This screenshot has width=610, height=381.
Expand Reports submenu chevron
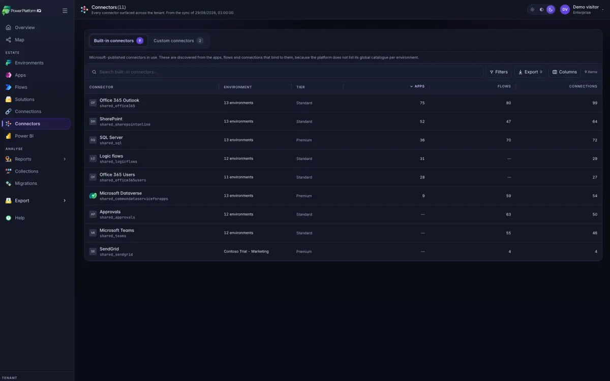point(65,159)
